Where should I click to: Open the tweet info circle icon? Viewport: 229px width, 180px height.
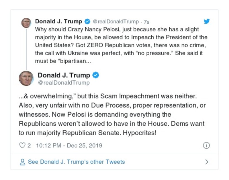[x=206, y=145]
